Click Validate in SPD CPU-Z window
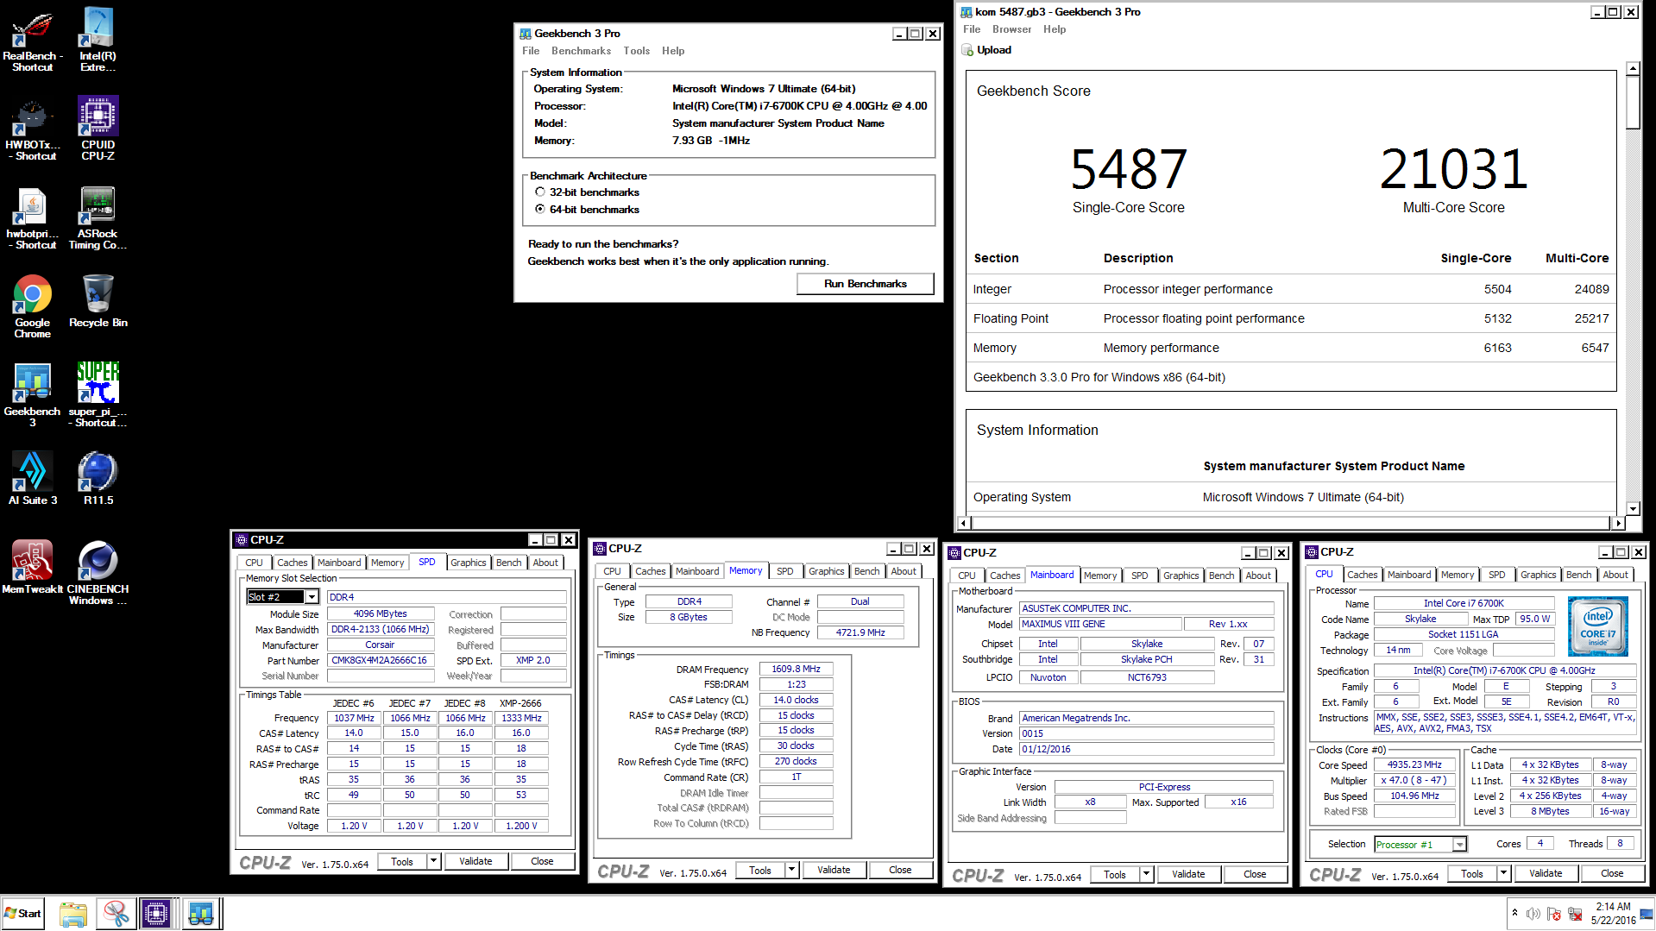The height and width of the screenshot is (931, 1656). pos(475,861)
